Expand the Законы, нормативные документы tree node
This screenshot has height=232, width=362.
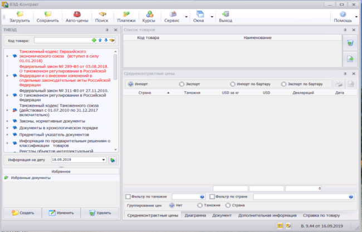(x=7, y=120)
